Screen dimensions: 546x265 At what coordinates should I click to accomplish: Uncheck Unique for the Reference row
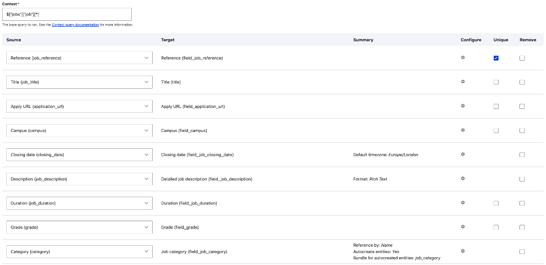496,58
